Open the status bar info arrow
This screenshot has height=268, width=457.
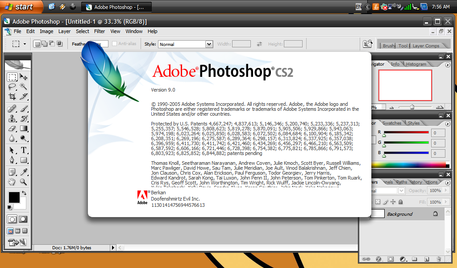(113, 247)
